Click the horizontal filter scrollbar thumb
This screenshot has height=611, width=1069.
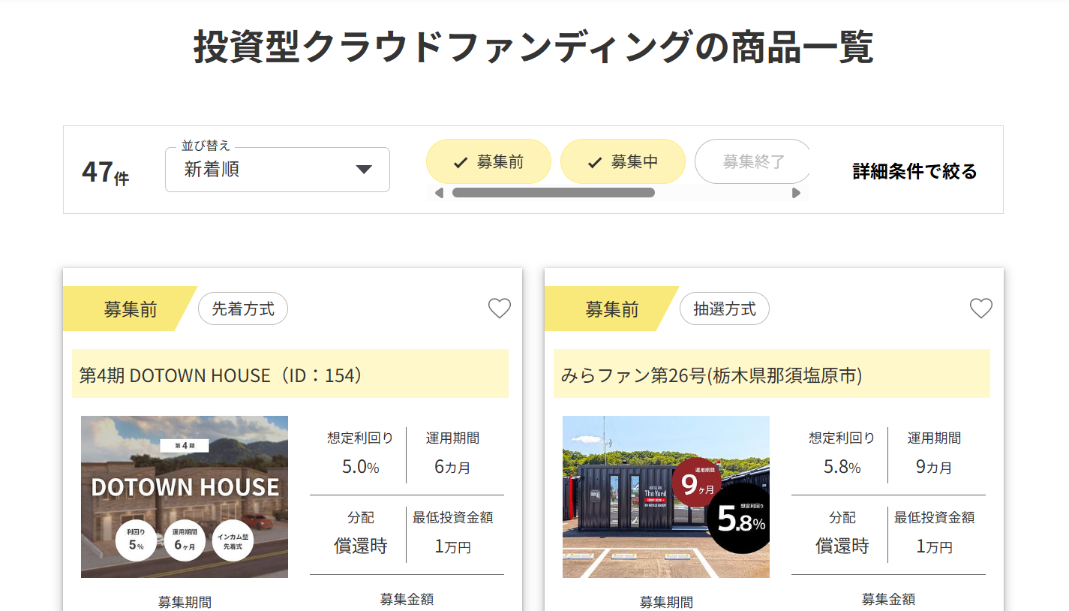point(553,193)
